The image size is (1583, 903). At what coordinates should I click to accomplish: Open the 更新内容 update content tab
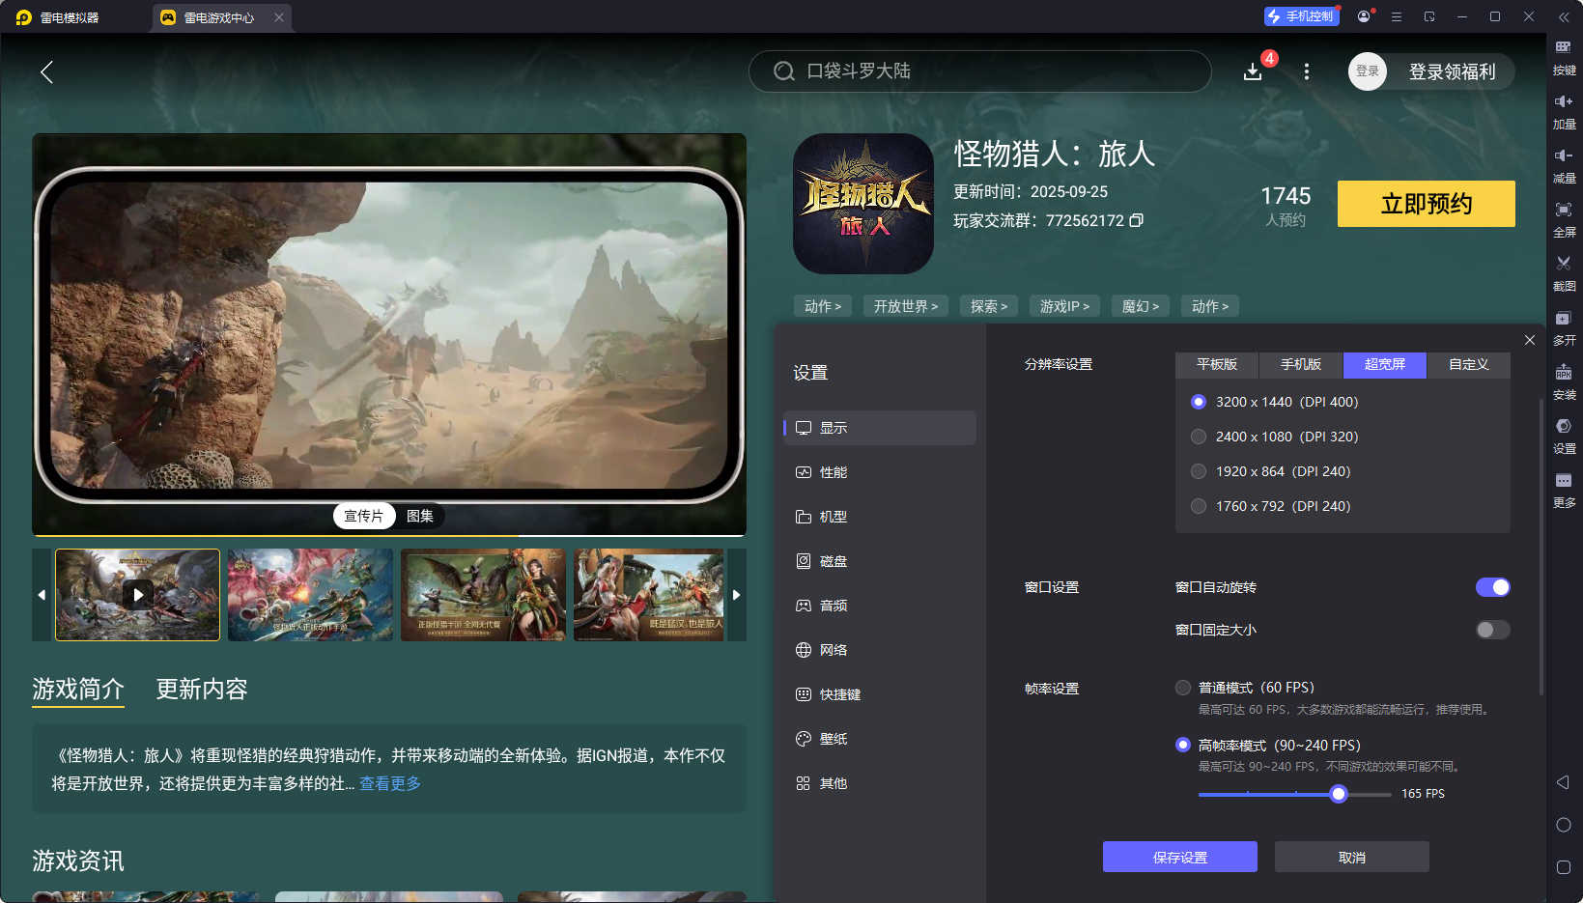click(201, 689)
